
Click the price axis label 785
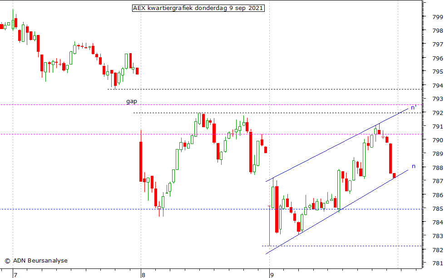437,208
